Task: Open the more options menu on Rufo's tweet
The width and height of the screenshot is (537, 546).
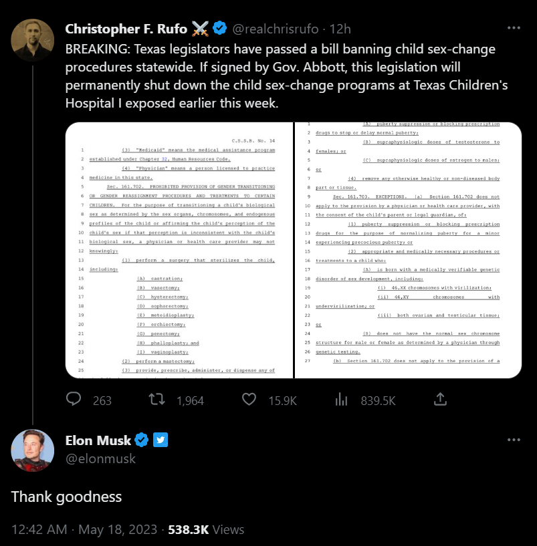Action: point(513,27)
